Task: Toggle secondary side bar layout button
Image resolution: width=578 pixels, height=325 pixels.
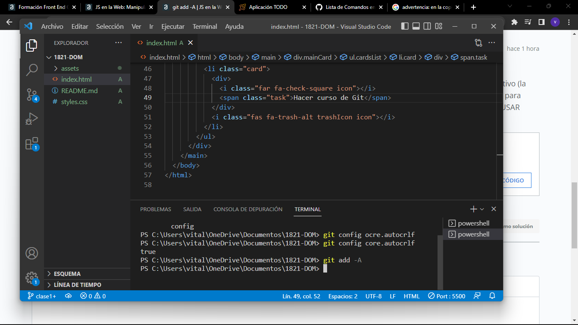Action: point(427,26)
